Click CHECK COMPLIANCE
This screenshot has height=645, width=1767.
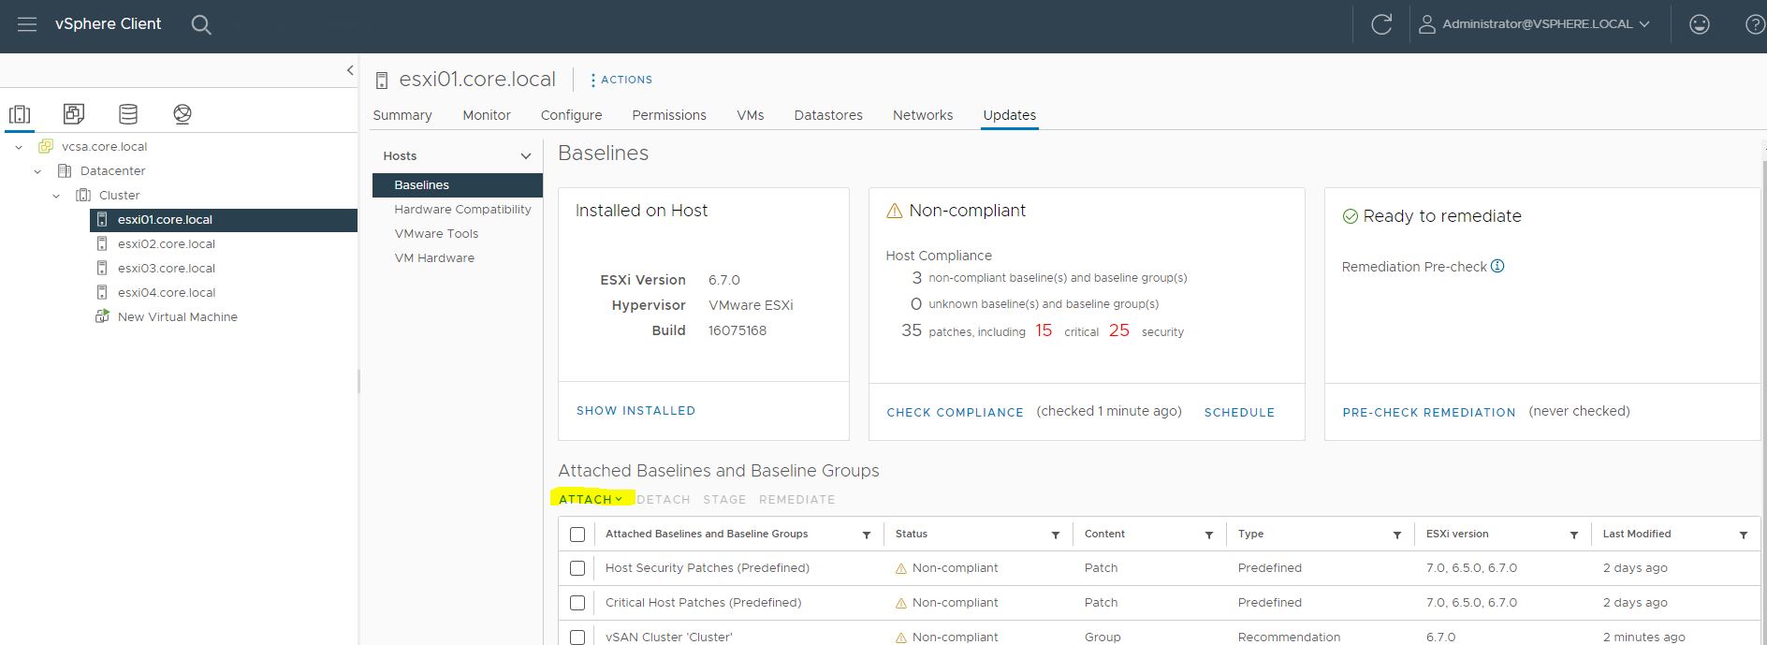(955, 412)
